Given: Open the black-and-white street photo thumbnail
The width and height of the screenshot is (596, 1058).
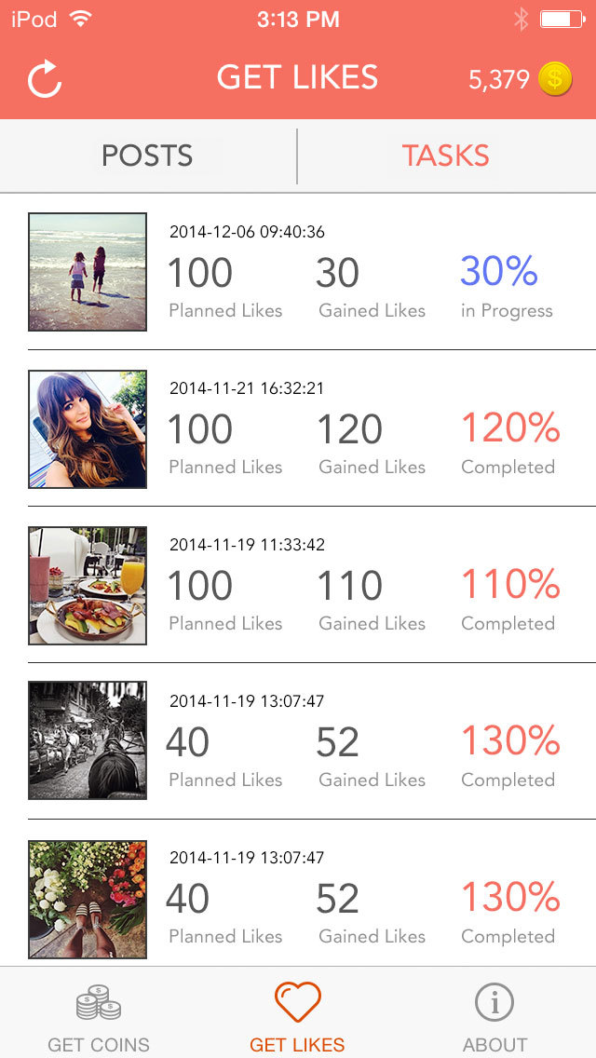Looking at the screenshot, I should (x=88, y=741).
